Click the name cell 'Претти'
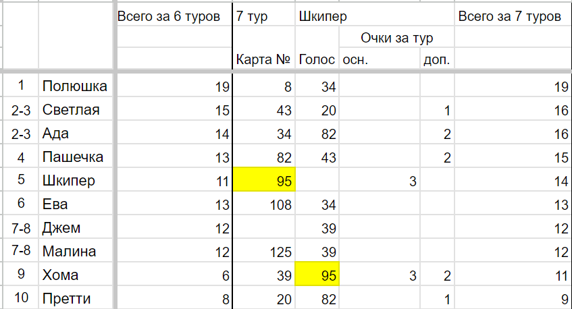The image size is (572, 309). click(x=76, y=298)
